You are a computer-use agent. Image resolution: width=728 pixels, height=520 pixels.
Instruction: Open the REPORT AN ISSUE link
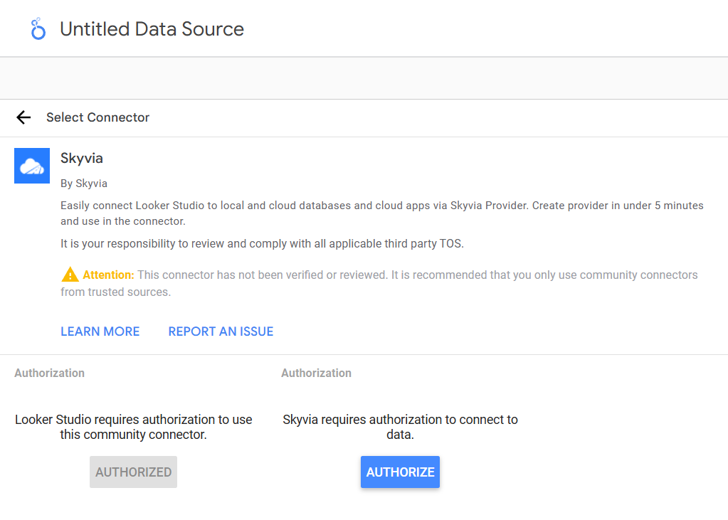coord(221,331)
